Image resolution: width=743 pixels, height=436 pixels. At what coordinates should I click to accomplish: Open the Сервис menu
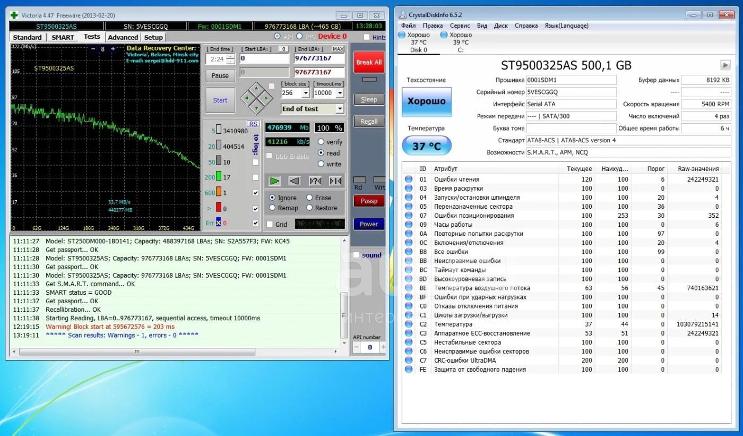460,25
